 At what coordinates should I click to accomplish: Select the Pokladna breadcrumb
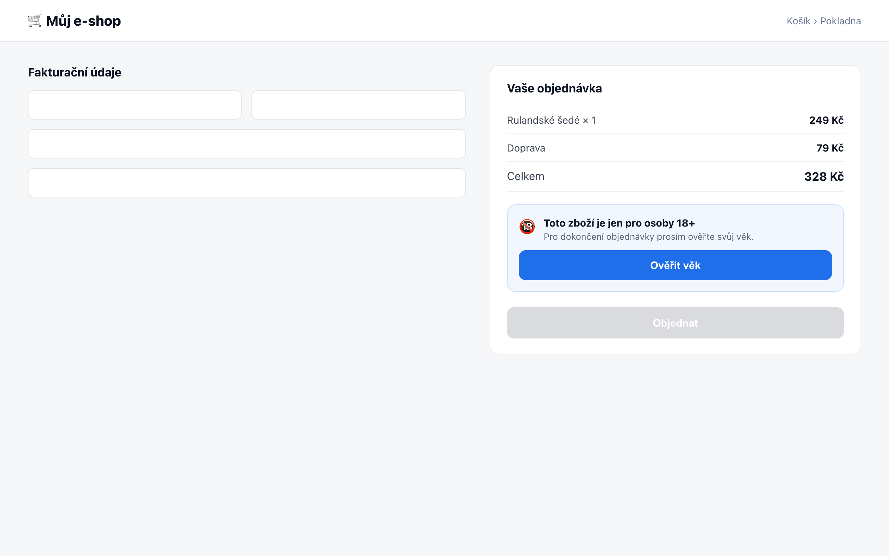pyautogui.click(x=840, y=21)
